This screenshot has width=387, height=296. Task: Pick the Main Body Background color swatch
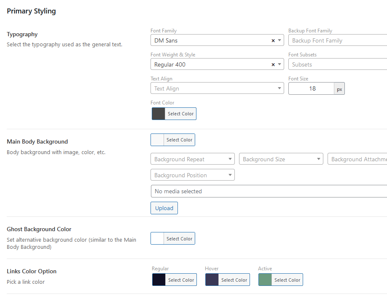click(157, 140)
